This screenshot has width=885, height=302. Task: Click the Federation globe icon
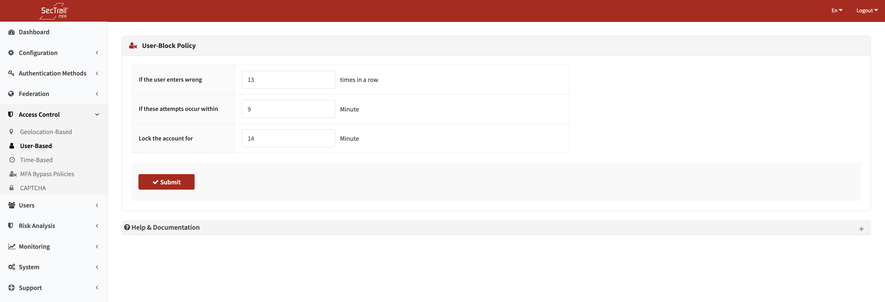pos(11,94)
